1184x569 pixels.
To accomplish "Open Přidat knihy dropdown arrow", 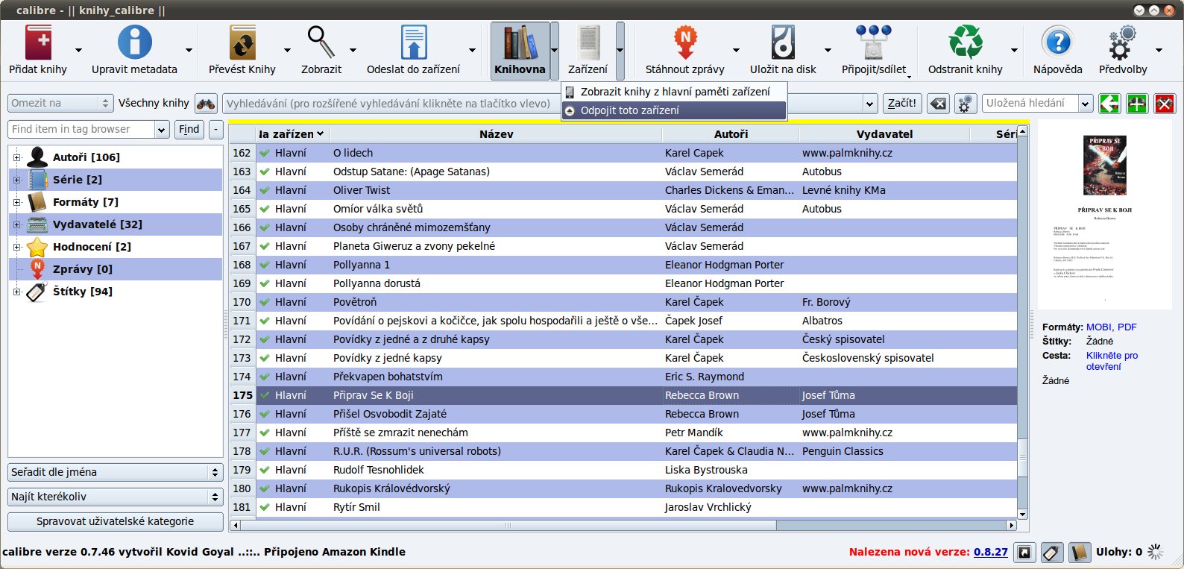I will point(78,50).
